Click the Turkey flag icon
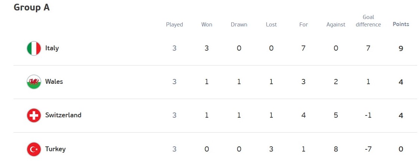 click(x=34, y=149)
